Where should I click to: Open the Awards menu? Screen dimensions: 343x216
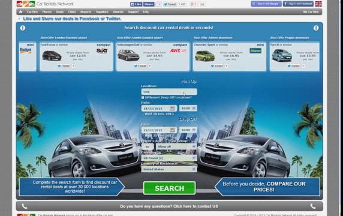118,12
